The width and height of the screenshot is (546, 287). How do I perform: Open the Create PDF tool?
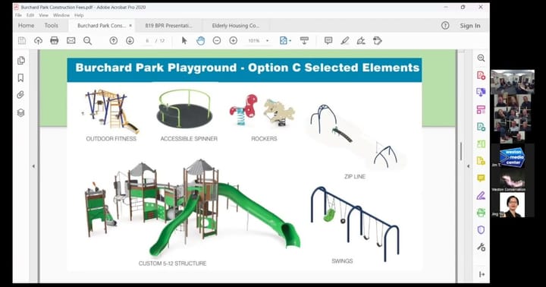(x=481, y=75)
